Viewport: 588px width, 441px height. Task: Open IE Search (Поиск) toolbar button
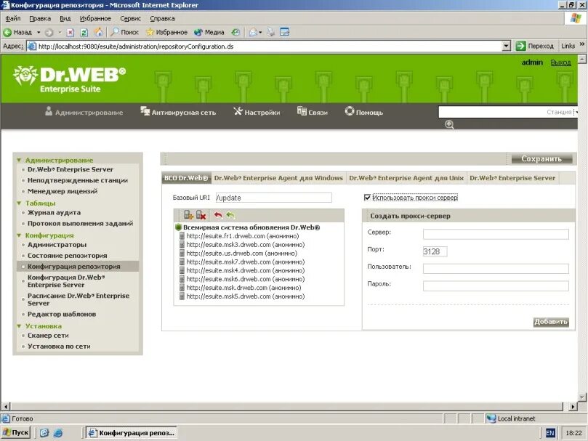[x=125, y=32]
